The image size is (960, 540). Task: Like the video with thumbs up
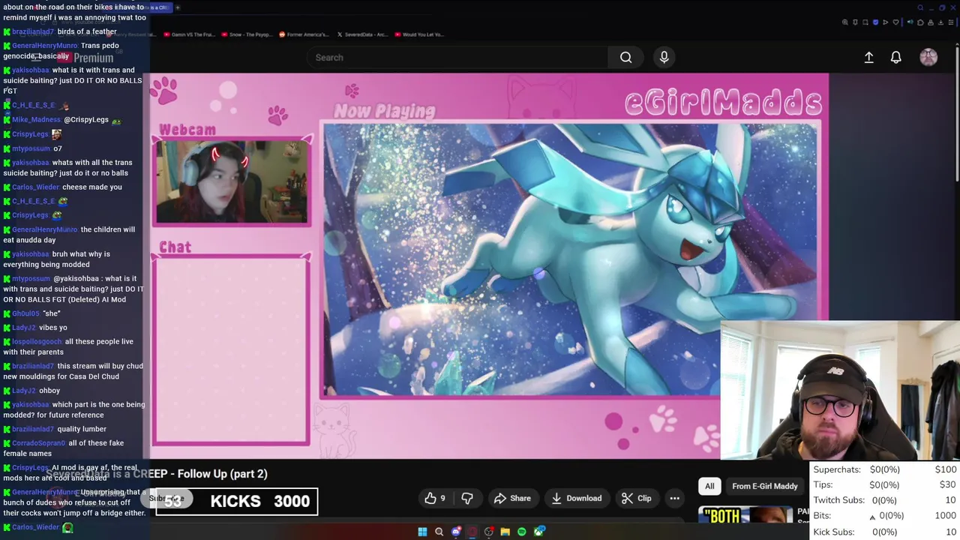click(435, 498)
